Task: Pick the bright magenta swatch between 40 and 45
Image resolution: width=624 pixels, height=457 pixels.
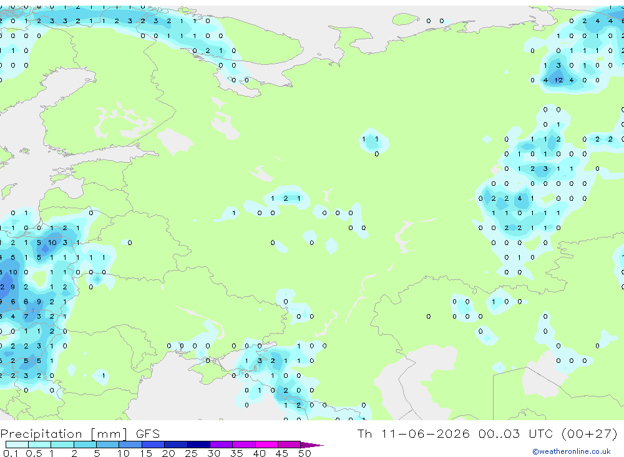Action: click(x=266, y=445)
